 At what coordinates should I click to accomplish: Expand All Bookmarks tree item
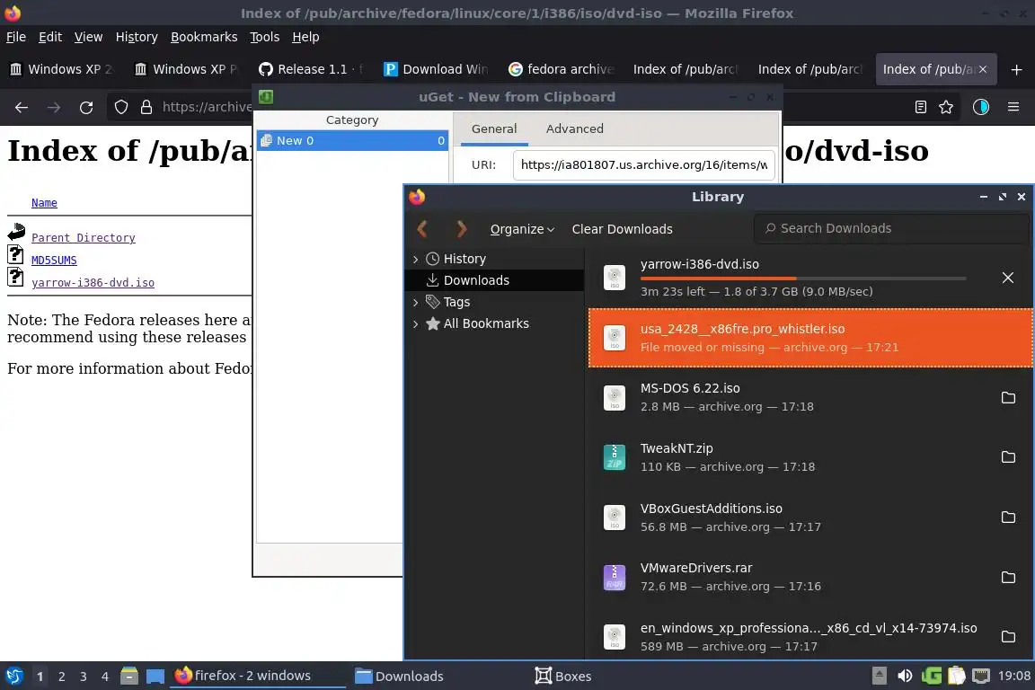pyautogui.click(x=415, y=324)
